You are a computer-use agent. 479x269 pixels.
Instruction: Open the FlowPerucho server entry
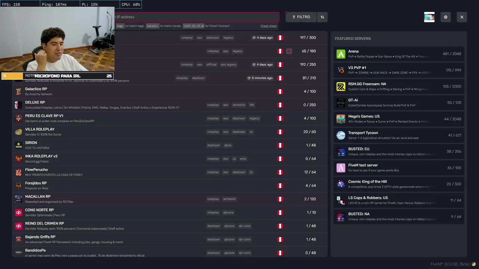tap(170, 172)
